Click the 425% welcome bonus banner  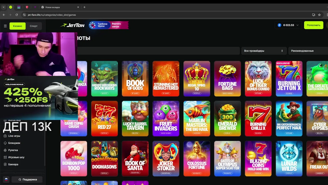coord(39,98)
